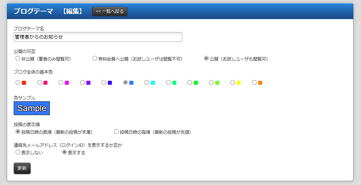
Task: Choose the pure green base color
Action: (190, 83)
